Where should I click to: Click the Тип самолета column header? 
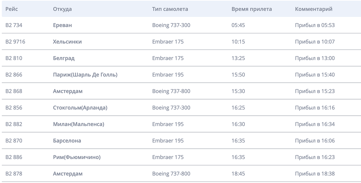(x=170, y=9)
